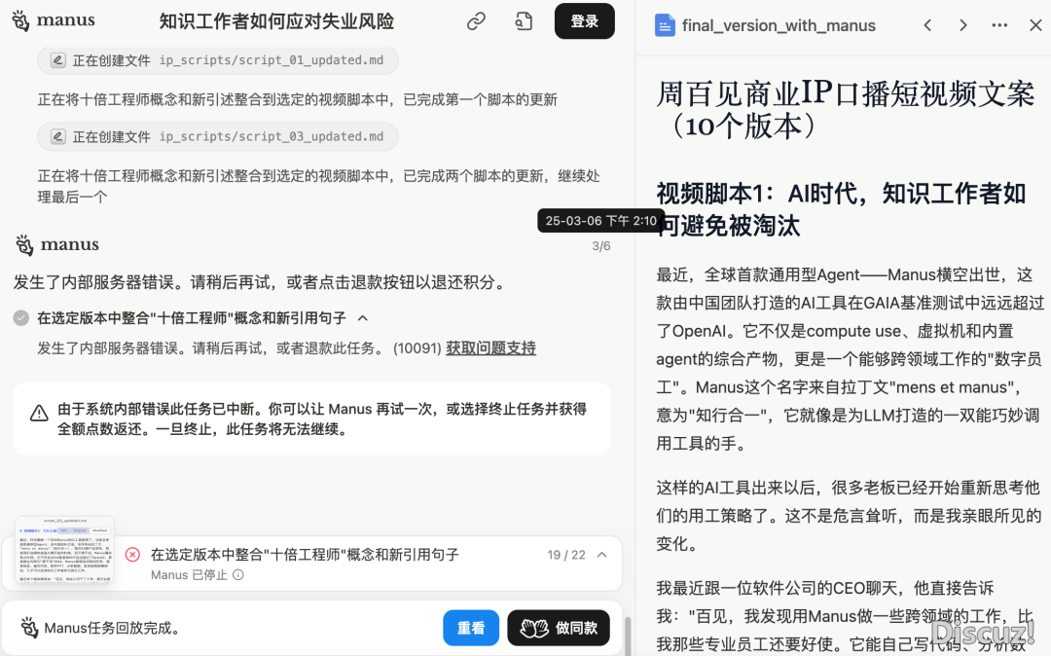The width and height of the screenshot is (1051, 656).
Task: Click task bar title 在选定版本中整合"十倍工程师"
Action: point(305,555)
